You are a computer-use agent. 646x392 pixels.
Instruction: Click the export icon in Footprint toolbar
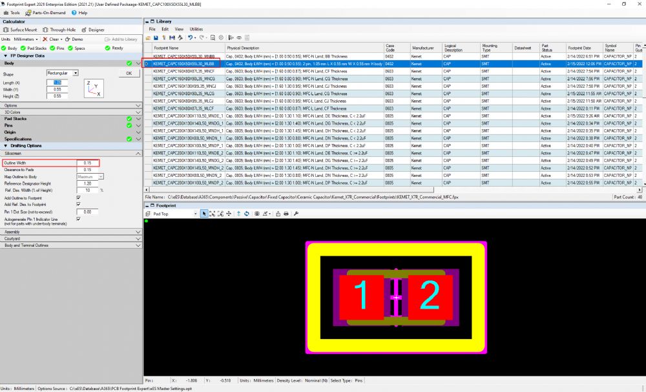[278, 214]
